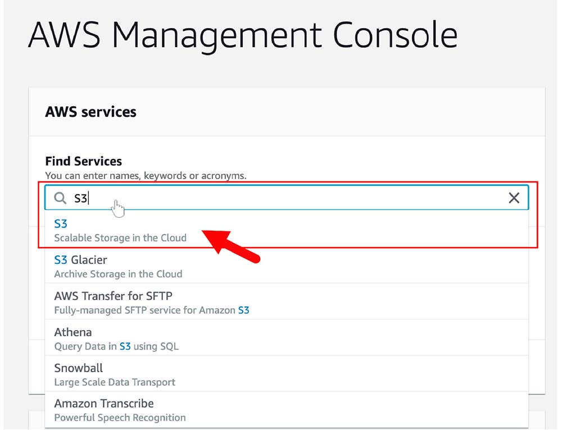Screen dimensions: 562x430
Task: Click the typed S3 text in search box
Action: [81, 198]
